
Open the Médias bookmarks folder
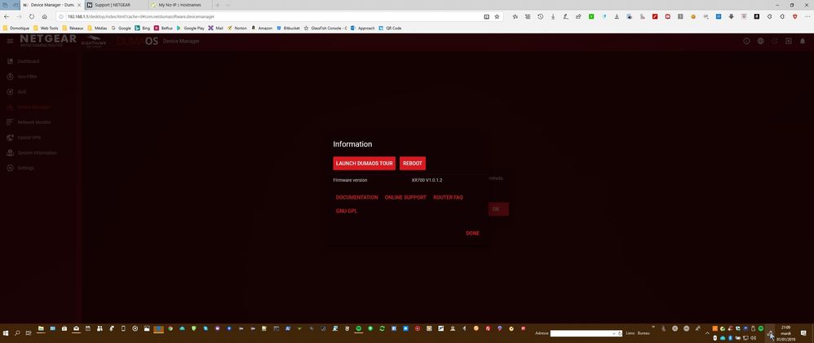click(98, 28)
